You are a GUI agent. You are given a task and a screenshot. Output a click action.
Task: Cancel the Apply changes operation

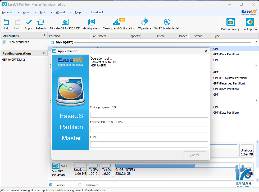point(195,155)
